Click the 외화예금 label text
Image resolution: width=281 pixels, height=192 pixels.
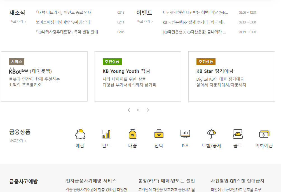pyautogui.click(x=264, y=146)
